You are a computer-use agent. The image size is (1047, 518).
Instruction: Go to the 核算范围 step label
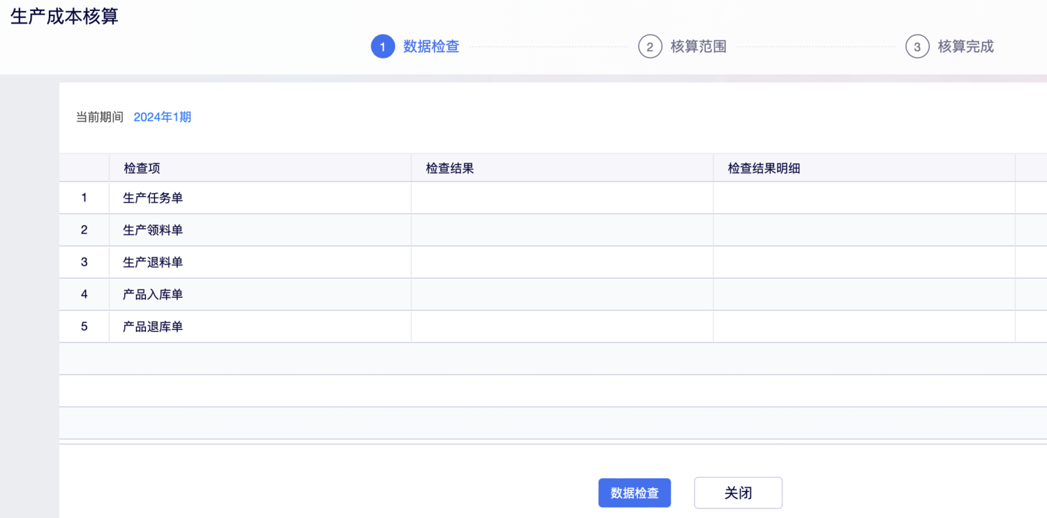(x=699, y=47)
